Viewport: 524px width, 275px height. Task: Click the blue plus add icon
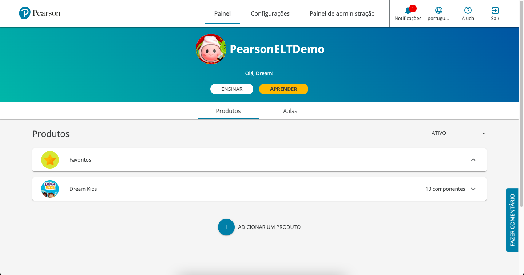tap(226, 227)
